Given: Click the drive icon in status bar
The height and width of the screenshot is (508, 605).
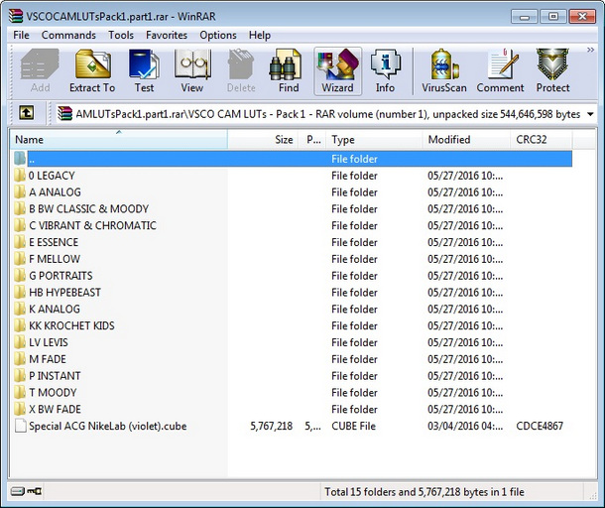Looking at the screenshot, I should point(18,491).
